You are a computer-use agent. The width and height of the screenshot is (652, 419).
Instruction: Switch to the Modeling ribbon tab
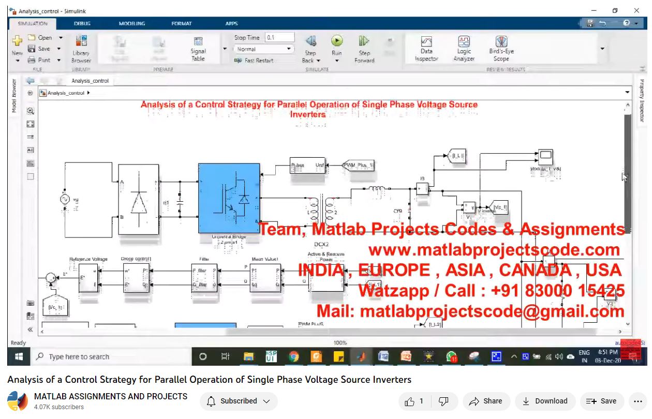131,23
